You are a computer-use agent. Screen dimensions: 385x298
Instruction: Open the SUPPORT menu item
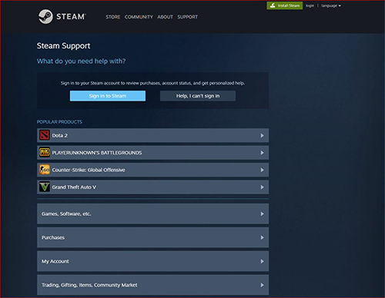pos(188,17)
